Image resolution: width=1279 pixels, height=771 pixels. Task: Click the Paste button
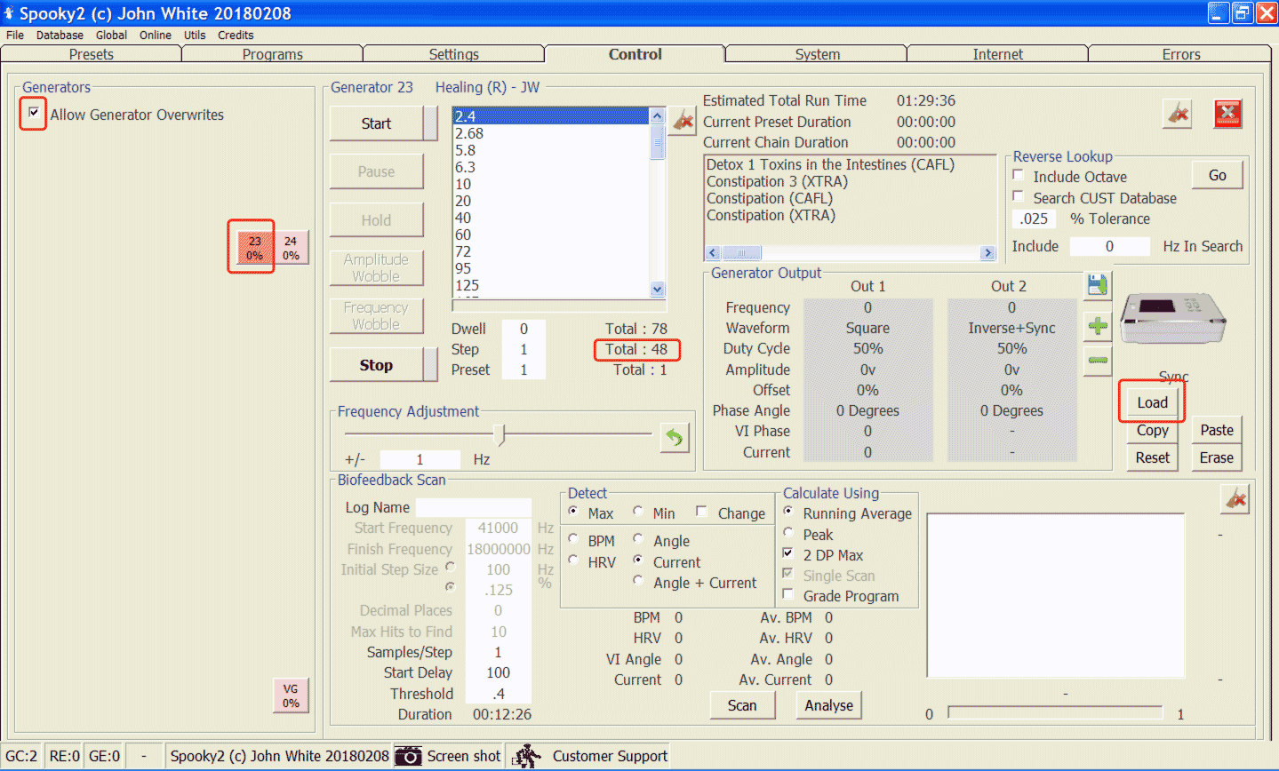tap(1217, 430)
